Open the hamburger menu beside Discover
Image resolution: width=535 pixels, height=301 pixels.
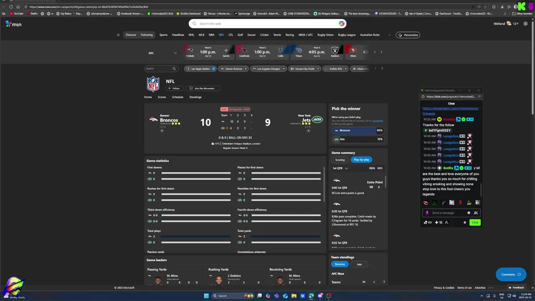click(x=118, y=35)
